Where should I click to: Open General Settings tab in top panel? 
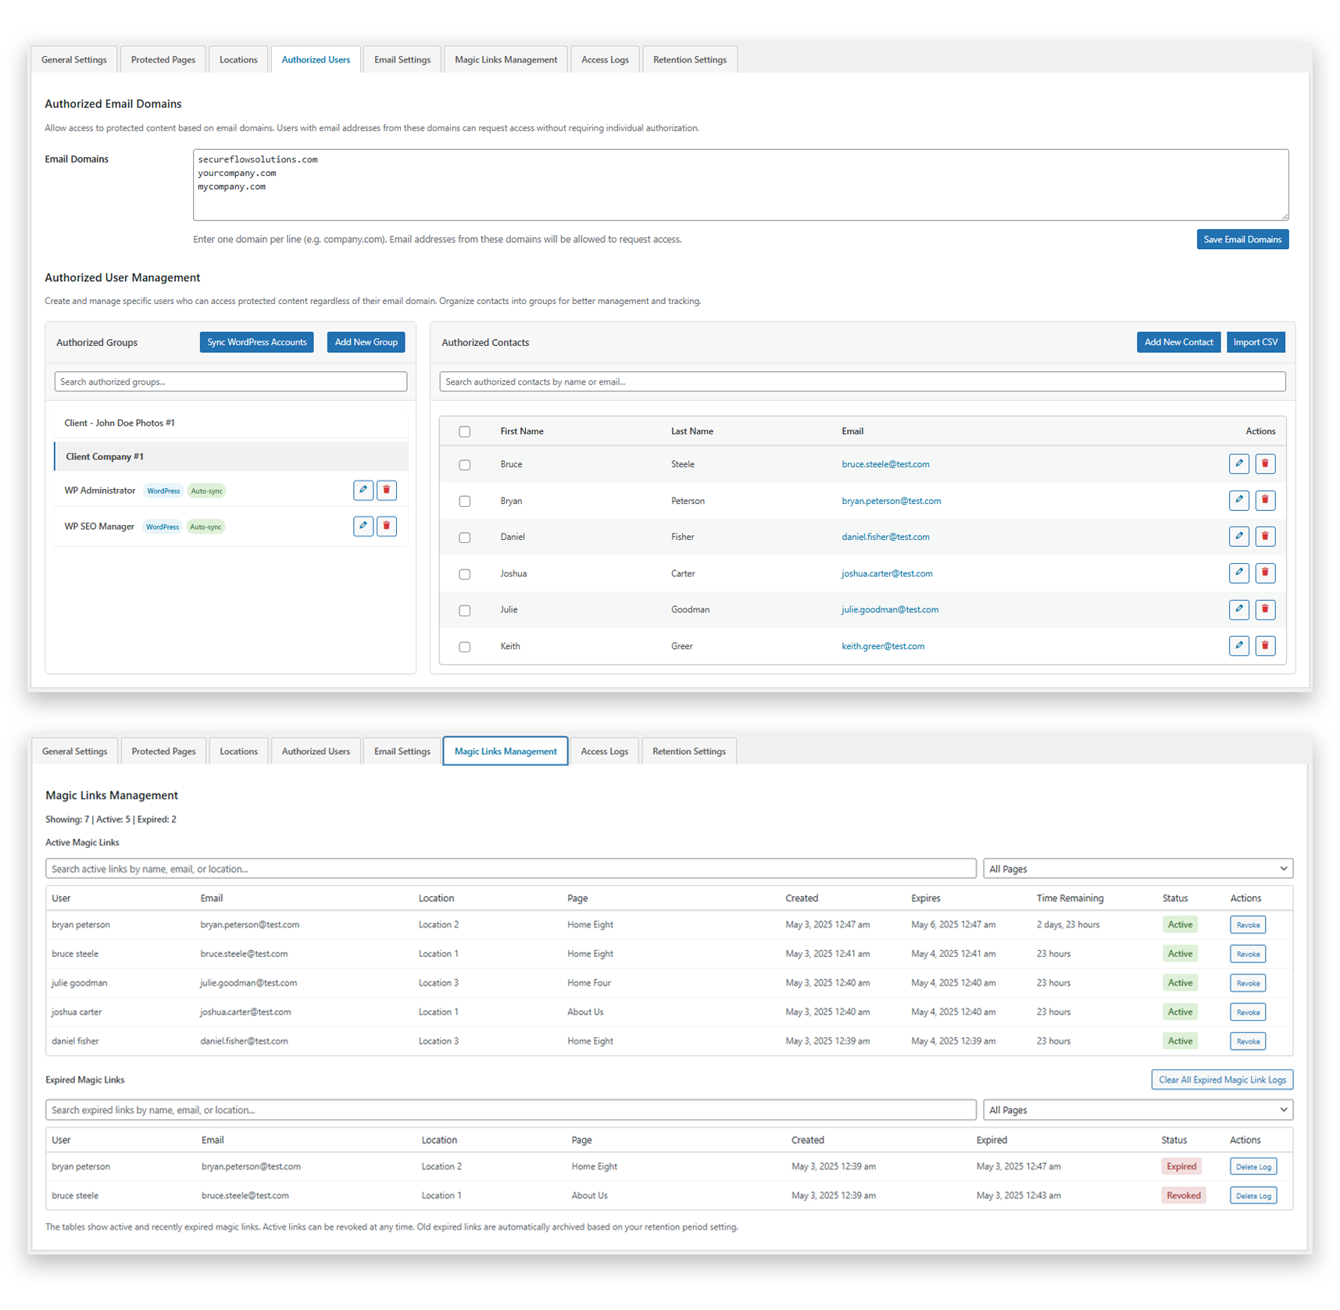tap(74, 60)
